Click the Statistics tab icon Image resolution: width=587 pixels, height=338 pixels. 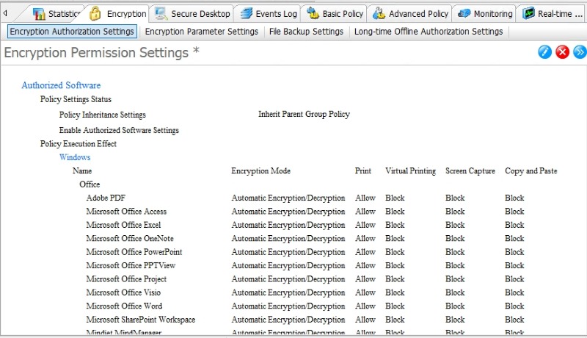pyautogui.click(x=39, y=14)
